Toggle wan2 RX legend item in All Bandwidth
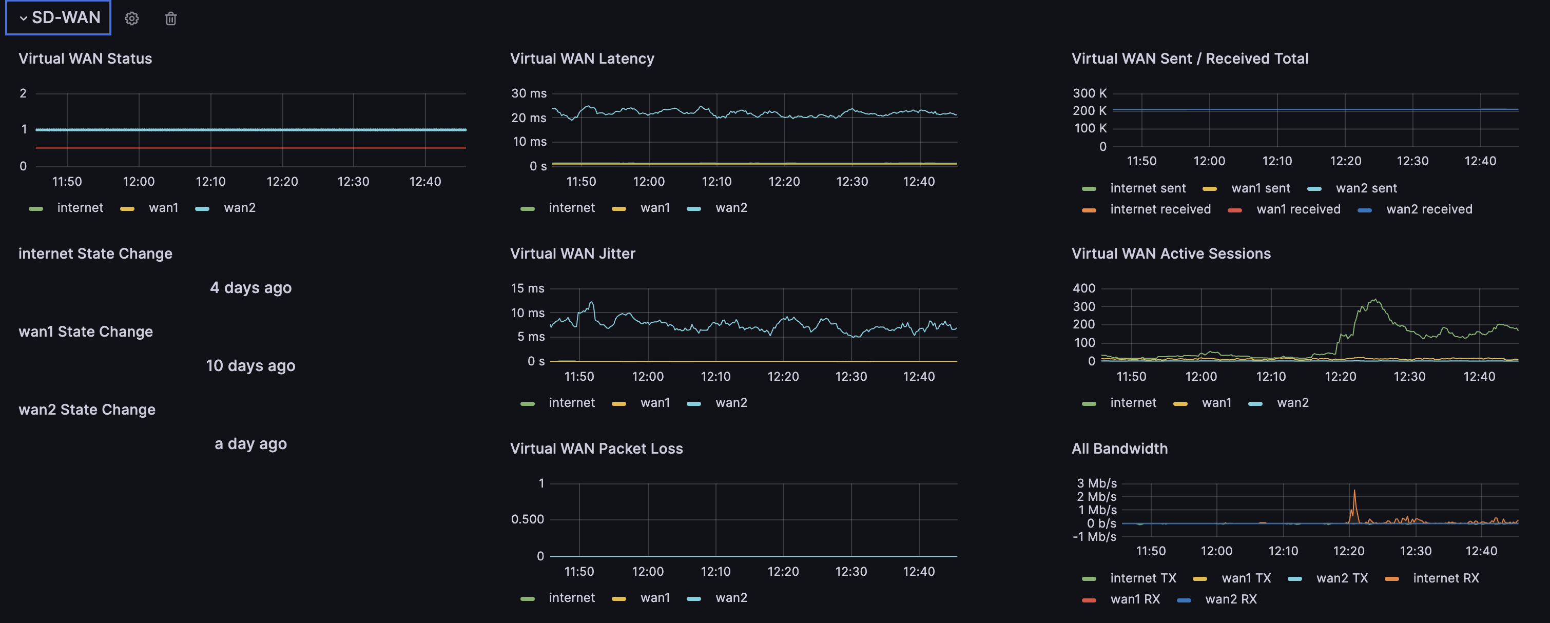 [1230, 599]
